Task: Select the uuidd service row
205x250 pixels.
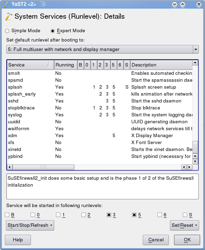Action: pos(100,122)
